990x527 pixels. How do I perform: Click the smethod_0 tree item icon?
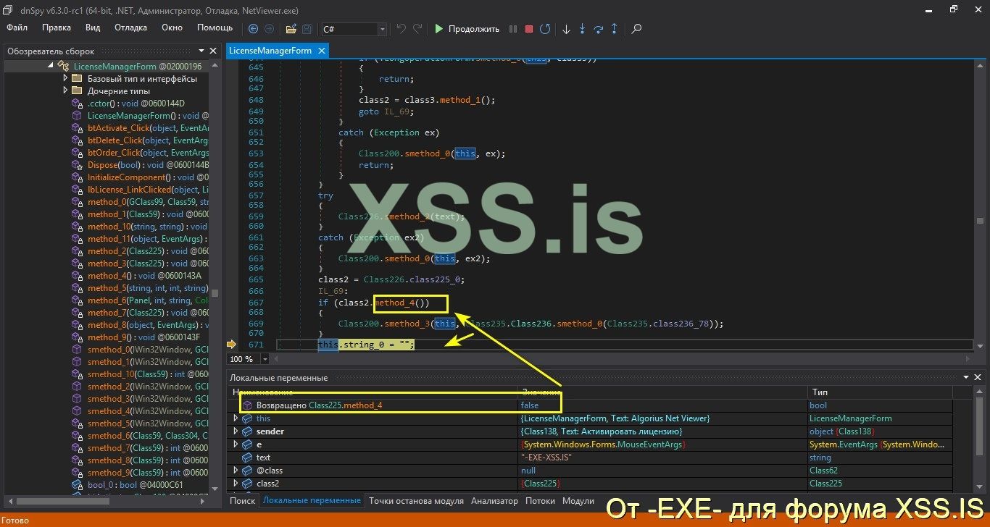pos(78,350)
